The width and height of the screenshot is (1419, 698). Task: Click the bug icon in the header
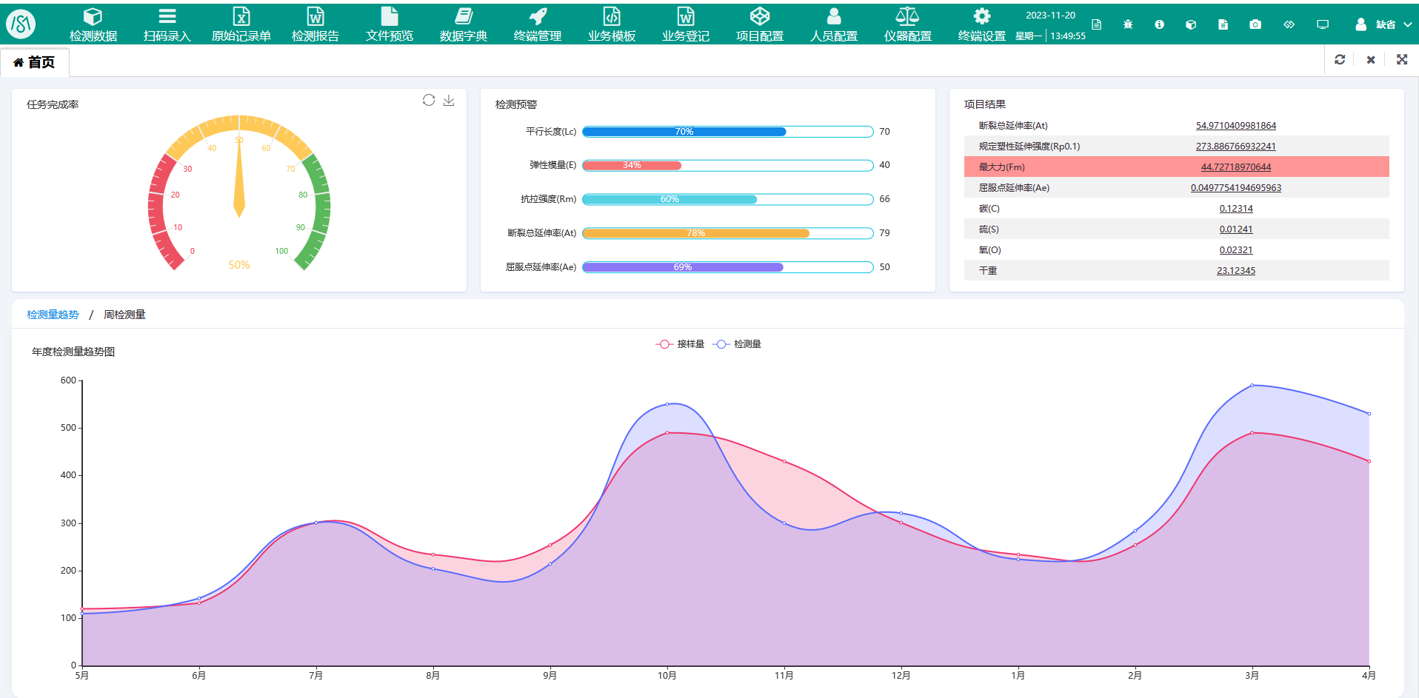(1128, 24)
